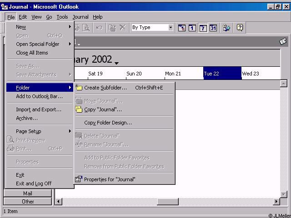Open the Help menu
This screenshot has height=218, width=291.
point(98,17)
